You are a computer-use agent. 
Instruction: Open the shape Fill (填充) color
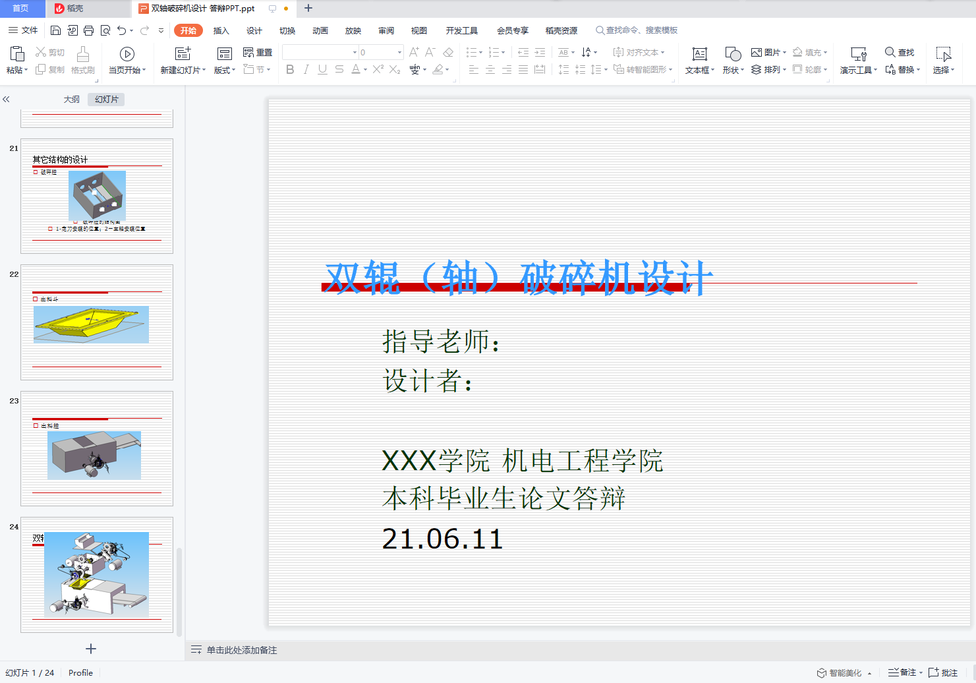[x=809, y=53]
